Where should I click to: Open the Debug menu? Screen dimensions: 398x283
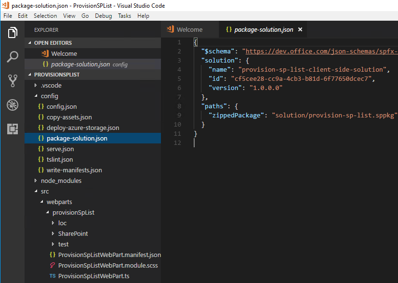tap(103, 16)
